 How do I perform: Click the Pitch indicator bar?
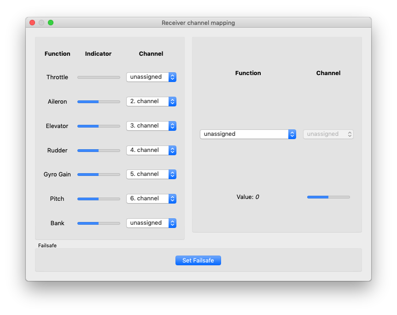coord(99,199)
